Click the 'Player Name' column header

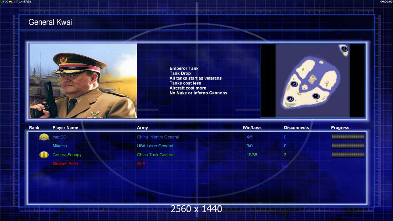tap(65, 128)
